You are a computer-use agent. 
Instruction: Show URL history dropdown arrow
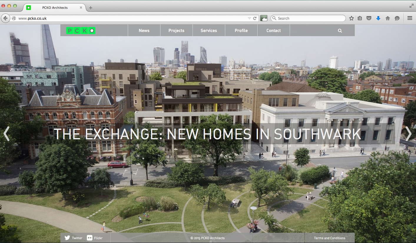point(249,18)
